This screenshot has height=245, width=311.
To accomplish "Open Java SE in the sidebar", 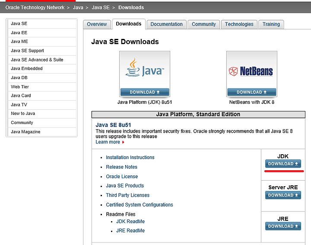I will [42, 24].
